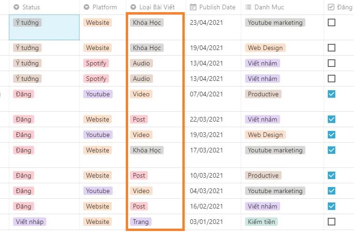Click the Danh Mục multi-select list icon
The width and height of the screenshot is (354, 238).
coord(248,7)
